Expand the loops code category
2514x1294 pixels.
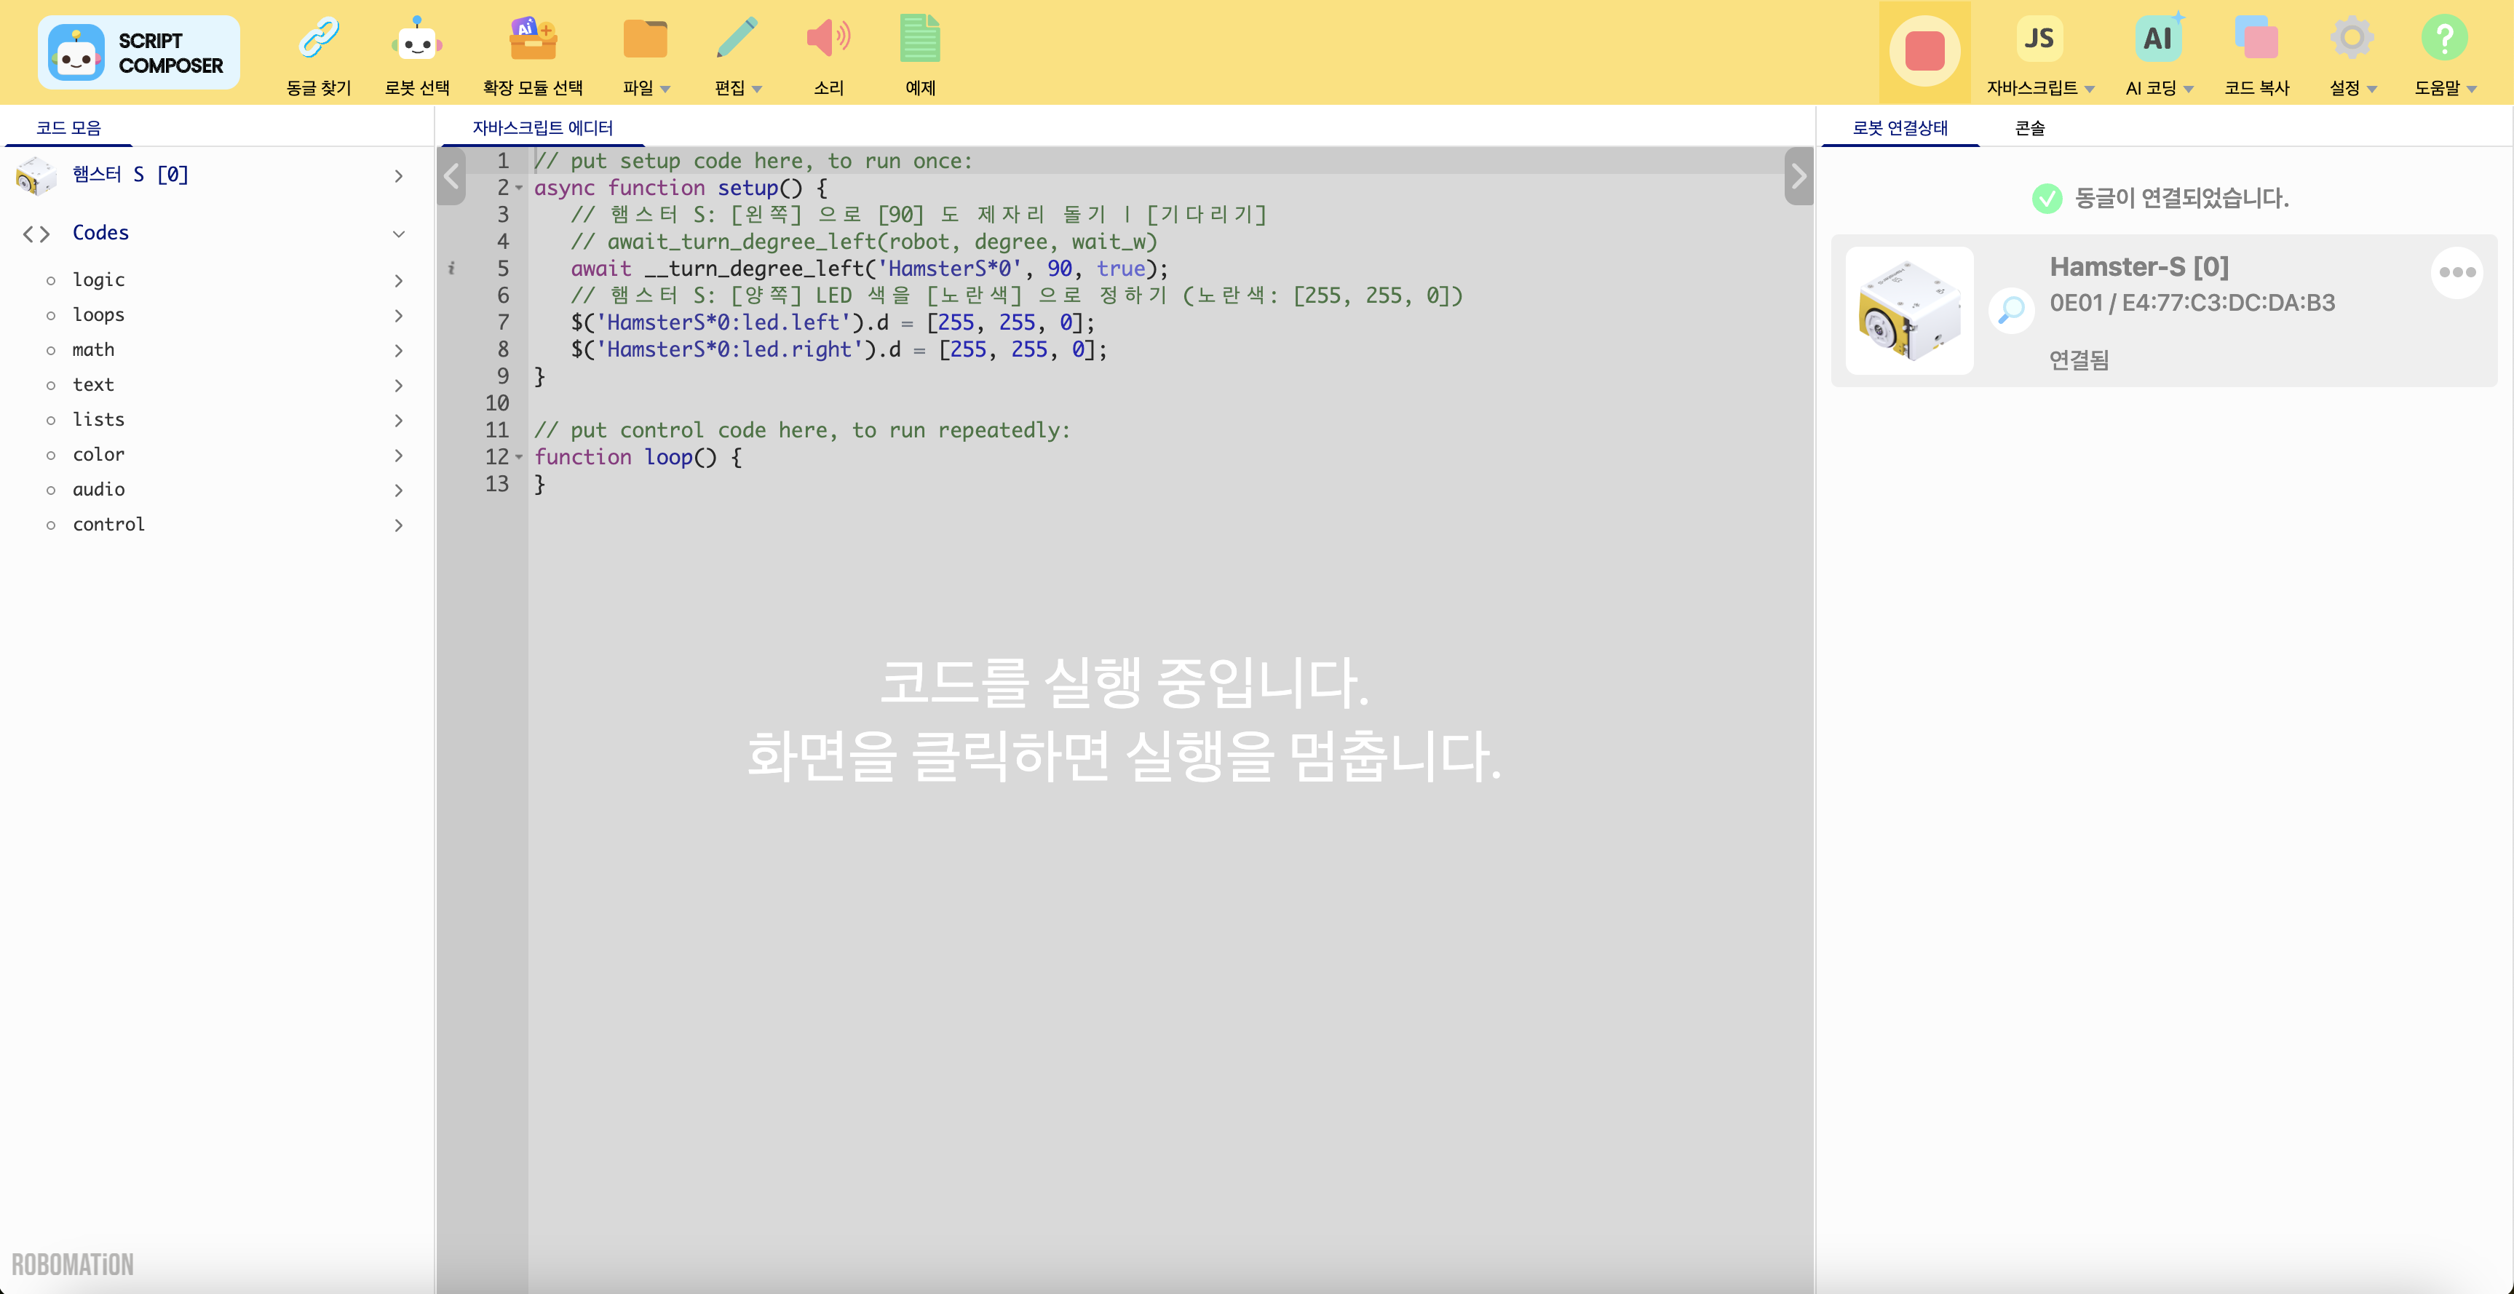pos(398,315)
